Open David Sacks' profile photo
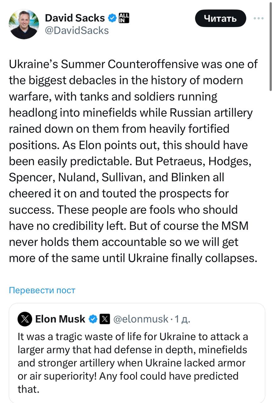The height and width of the screenshot is (403, 274). pyautogui.click(x=24, y=24)
